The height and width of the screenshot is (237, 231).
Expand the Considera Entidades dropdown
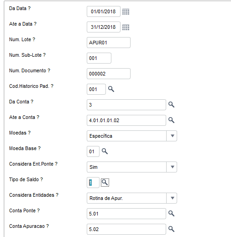pyautogui.click(x=172, y=198)
